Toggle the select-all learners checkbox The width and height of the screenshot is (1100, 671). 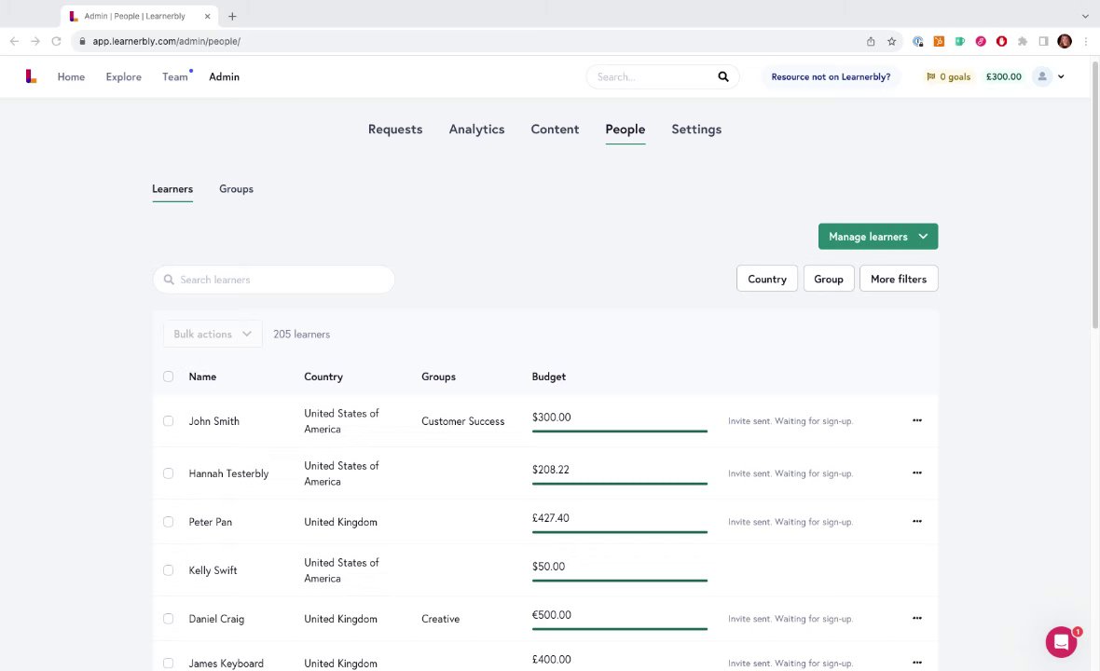click(x=168, y=377)
